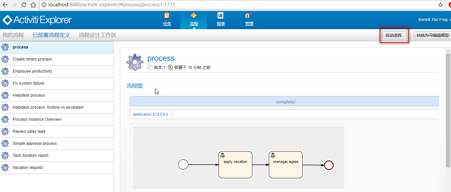451x192 pixels.
Task: Click the browser forward arrow
Action: (14, 5)
